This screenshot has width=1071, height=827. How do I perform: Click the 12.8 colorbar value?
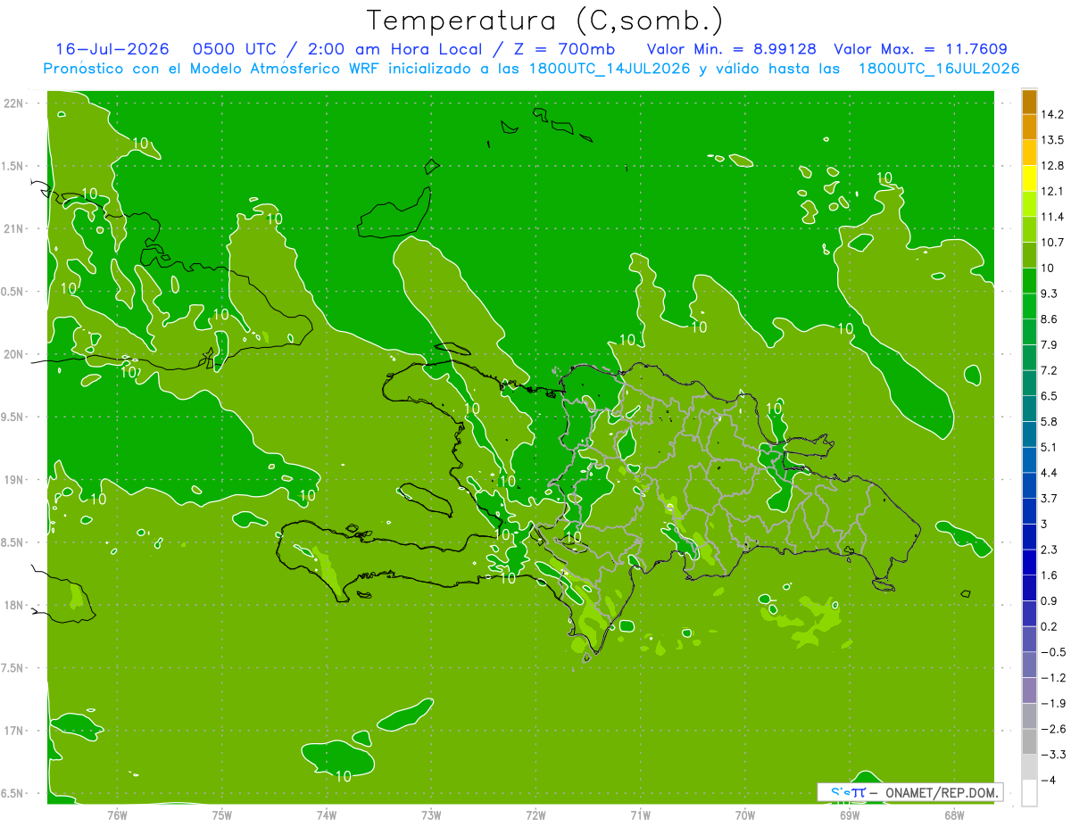pyautogui.click(x=1052, y=166)
